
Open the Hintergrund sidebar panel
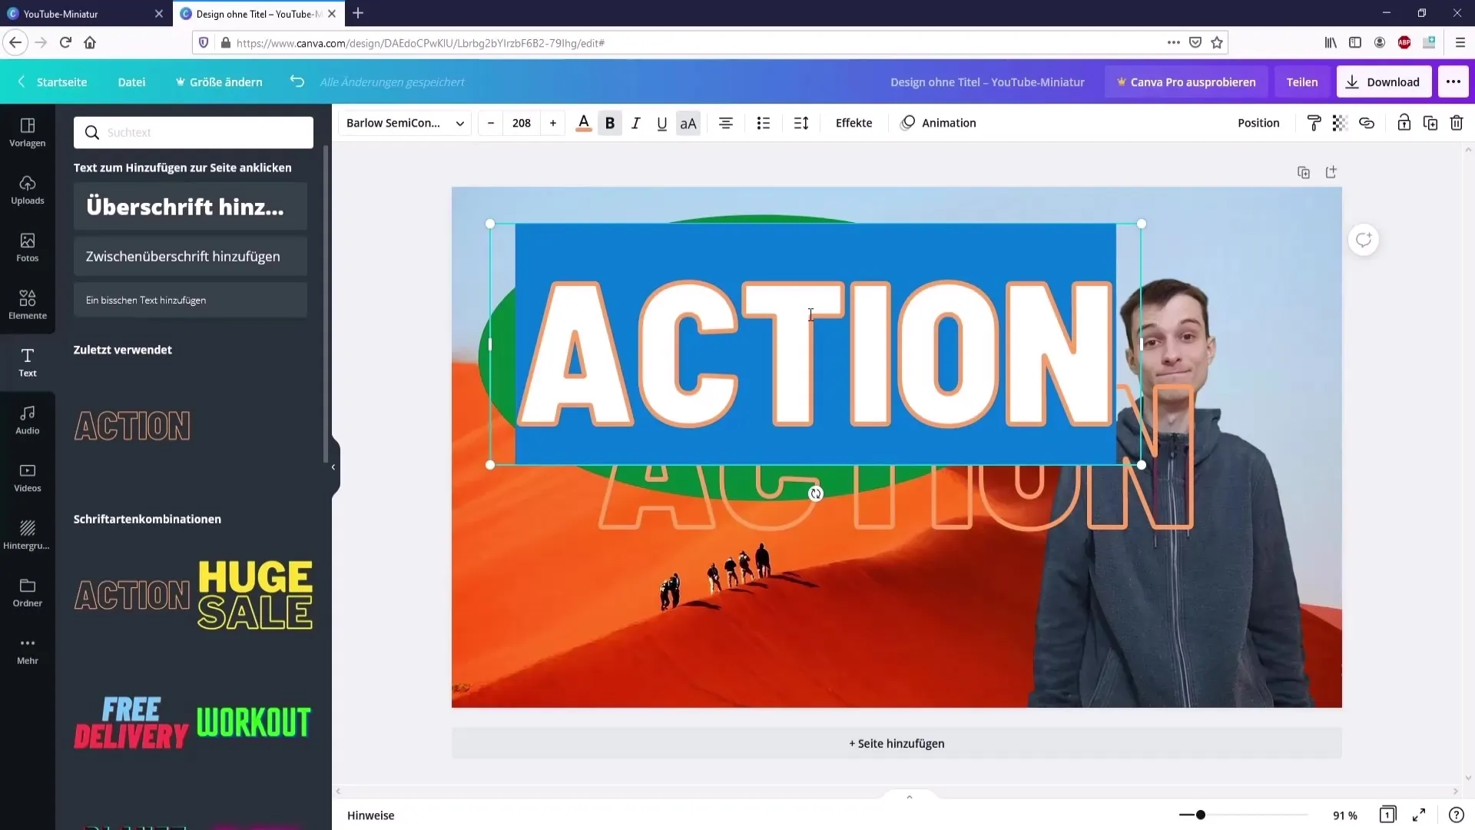(28, 536)
